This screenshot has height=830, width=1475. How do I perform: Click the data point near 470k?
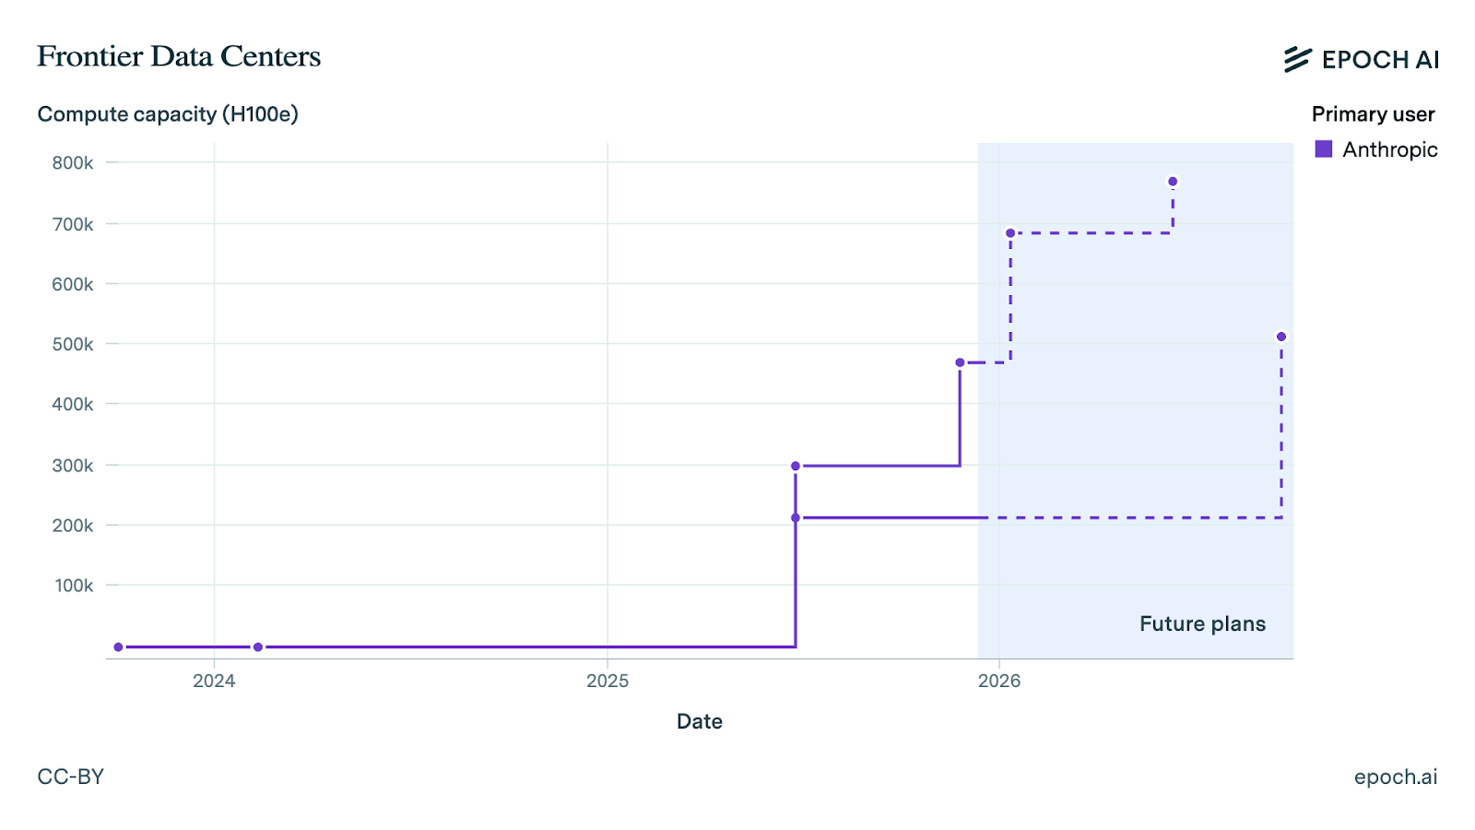tap(960, 362)
